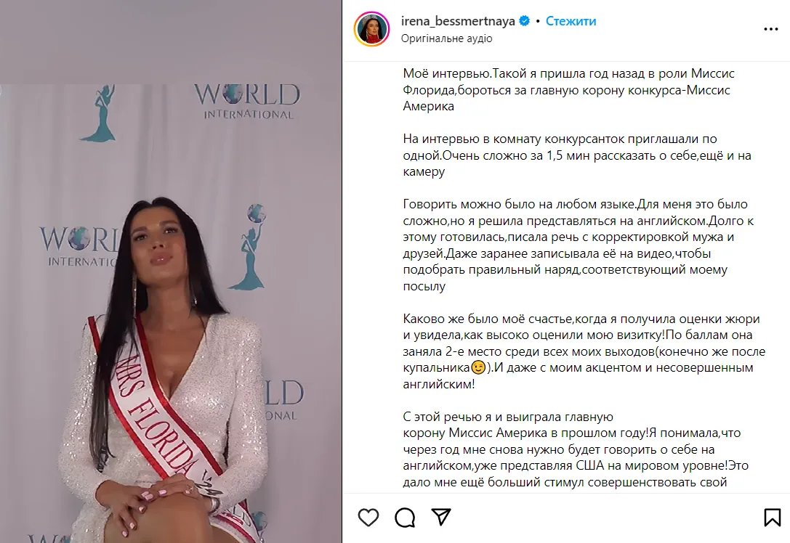Open the Оригінальне аудіо audio link
Viewport: 790px width, 543px height.
tap(446, 38)
